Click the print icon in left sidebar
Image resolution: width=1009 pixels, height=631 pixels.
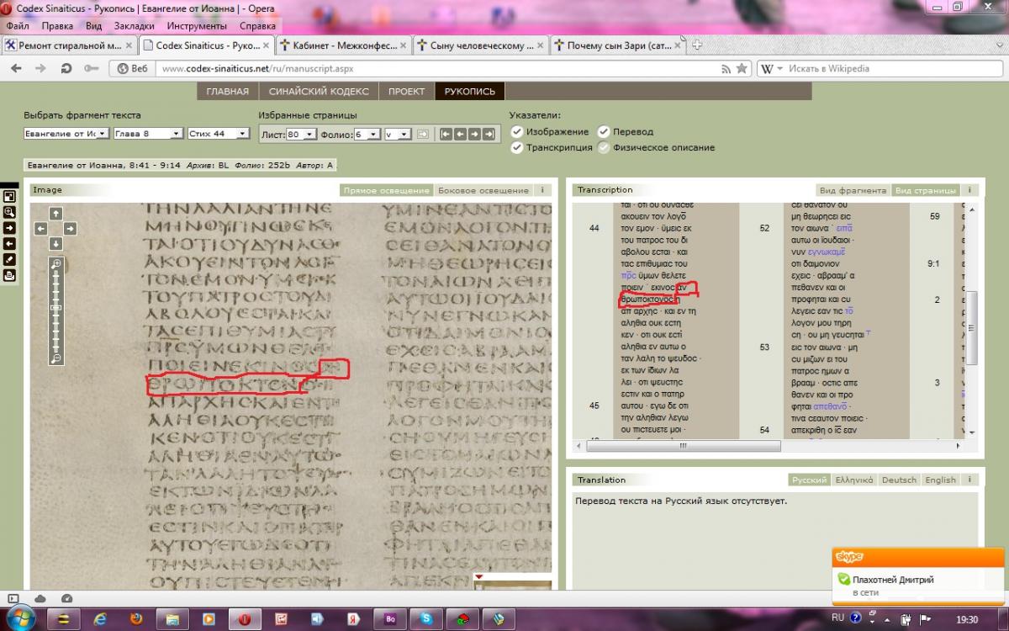coord(9,275)
